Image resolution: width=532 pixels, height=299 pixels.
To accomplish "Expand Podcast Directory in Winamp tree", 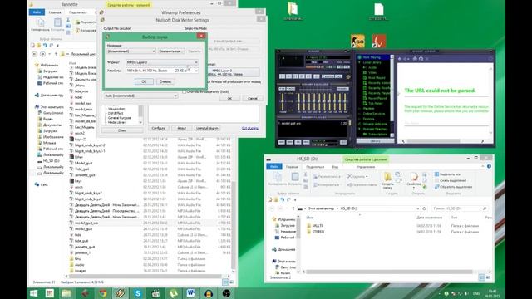I will point(359,129).
